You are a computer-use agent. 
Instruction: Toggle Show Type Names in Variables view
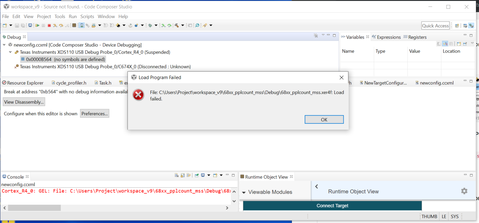coord(439,44)
